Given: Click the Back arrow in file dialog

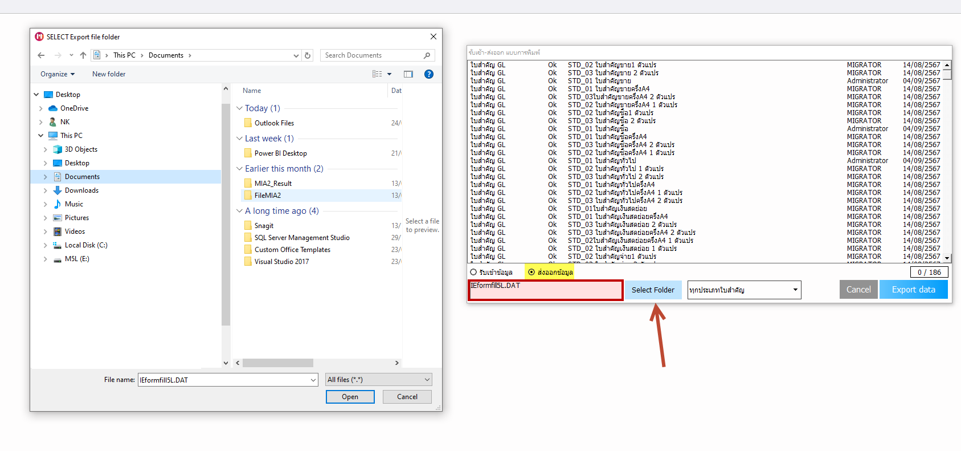Looking at the screenshot, I should pyautogui.click(x=41, y=55).
